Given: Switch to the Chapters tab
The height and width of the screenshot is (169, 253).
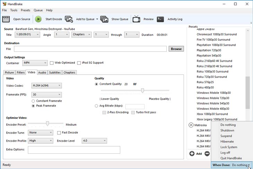Looking at the screenshot, I should click(x=69, y=73).
